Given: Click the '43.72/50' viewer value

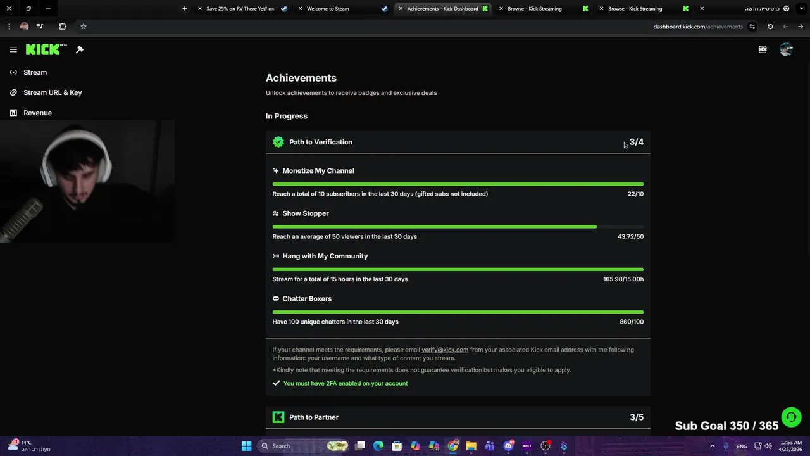Looking at the screenshot, I should [630, 236].
